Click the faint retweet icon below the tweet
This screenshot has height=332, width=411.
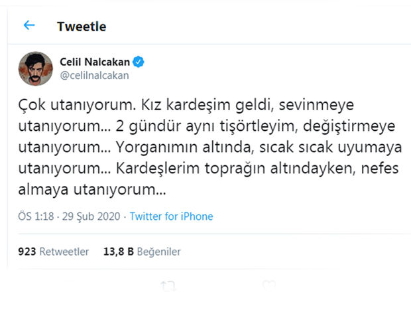167,286
